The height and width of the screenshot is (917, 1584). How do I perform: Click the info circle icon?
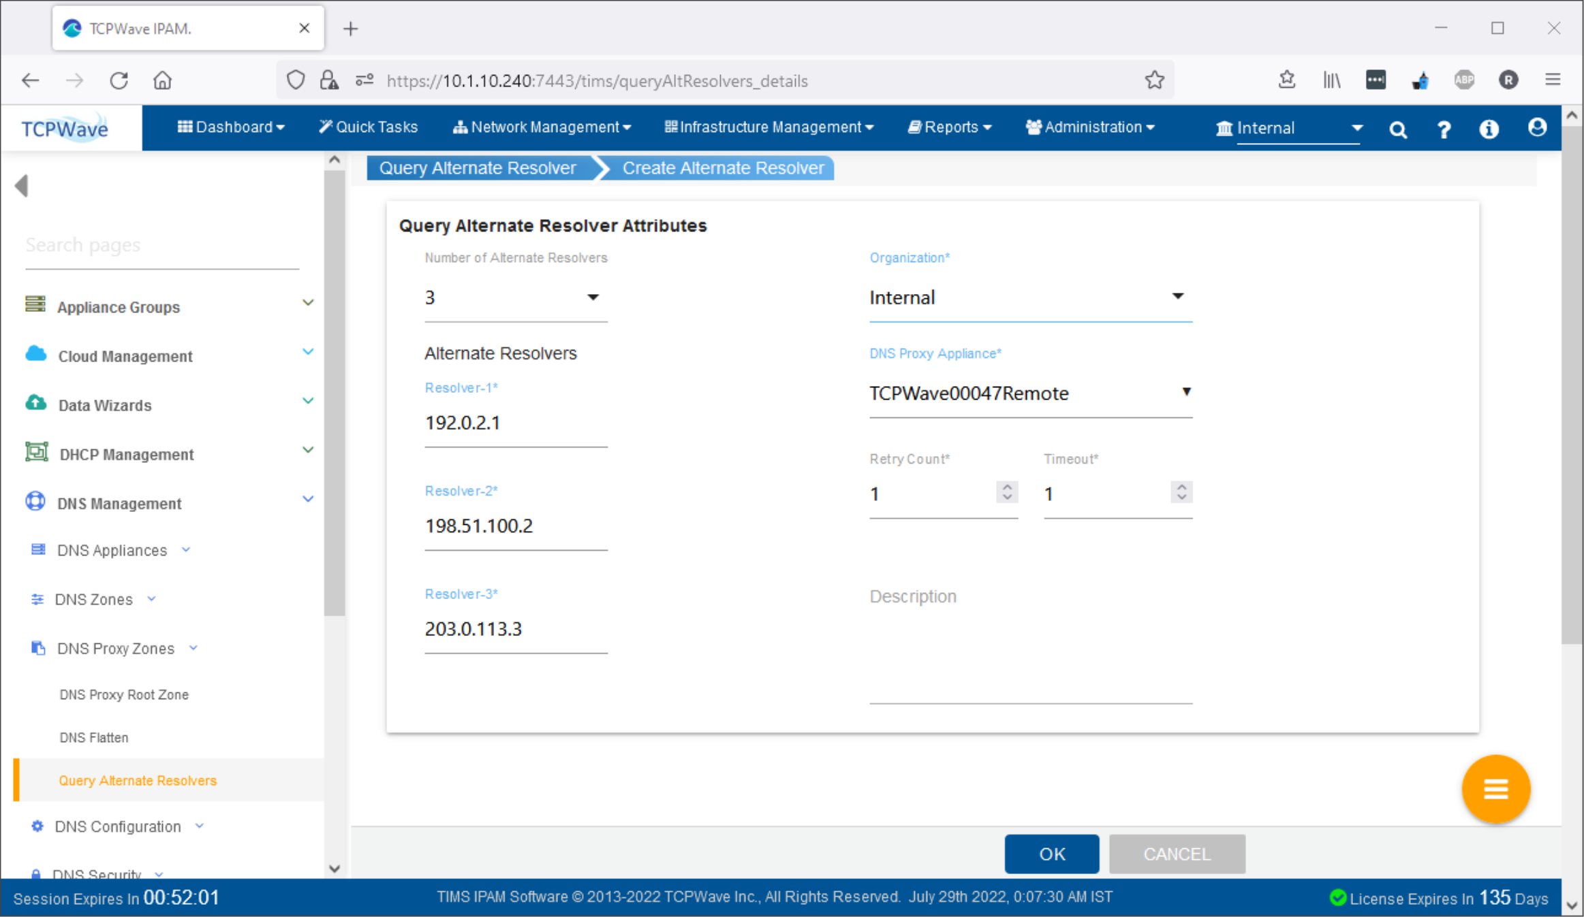[x=1489, y=129]
